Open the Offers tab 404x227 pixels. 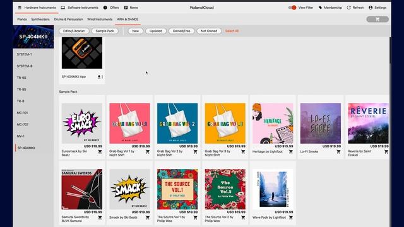coord(111,8)
